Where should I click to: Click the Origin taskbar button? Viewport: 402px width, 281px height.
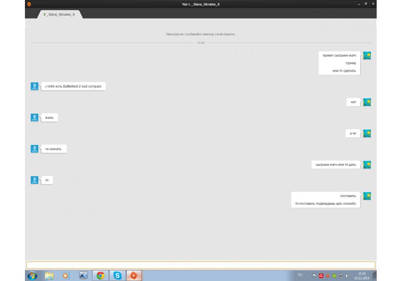click(134, 275)
